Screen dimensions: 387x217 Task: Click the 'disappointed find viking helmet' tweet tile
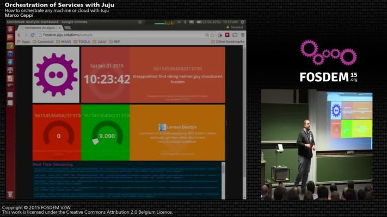[177, 75]
